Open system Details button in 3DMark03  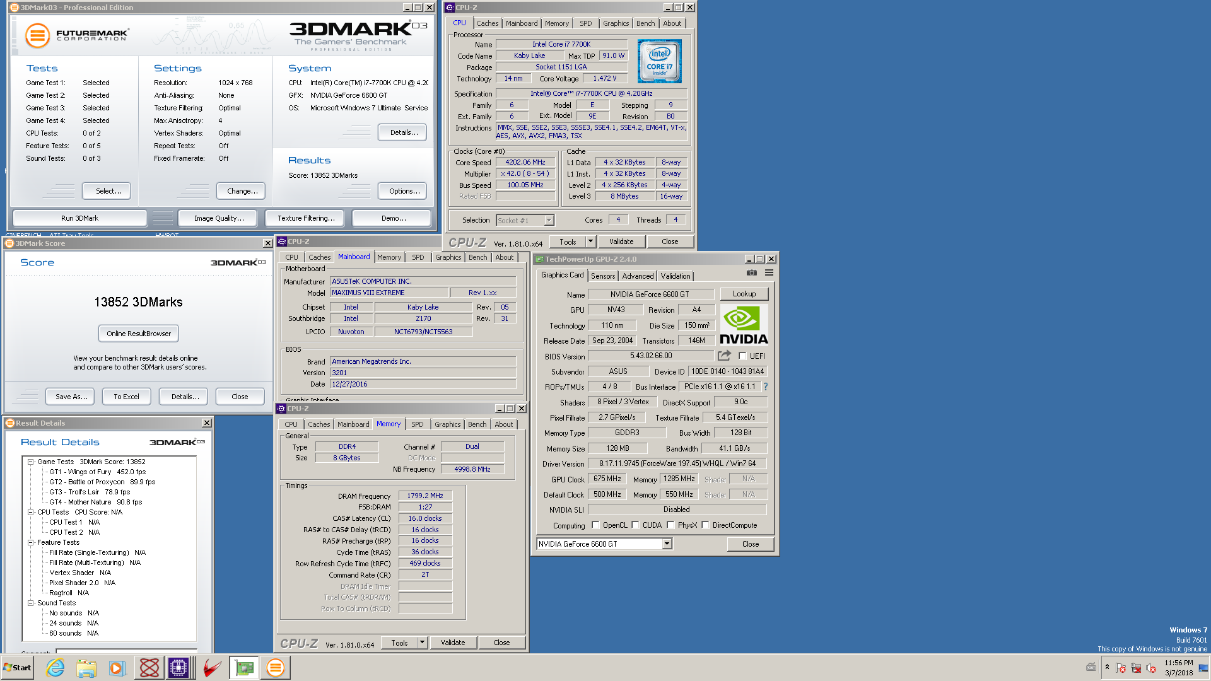[x=404, y=132]
